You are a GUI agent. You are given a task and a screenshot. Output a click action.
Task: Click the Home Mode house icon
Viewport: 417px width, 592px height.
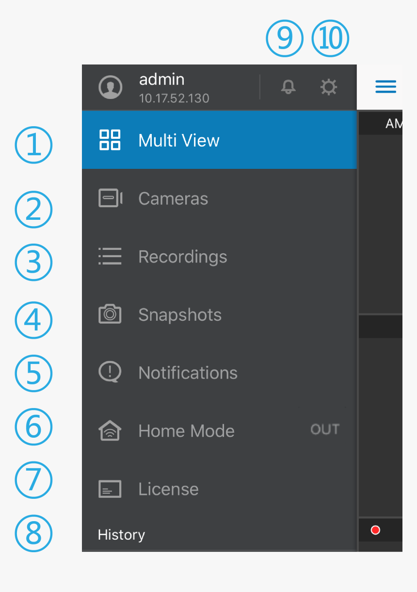pos(110,430)
